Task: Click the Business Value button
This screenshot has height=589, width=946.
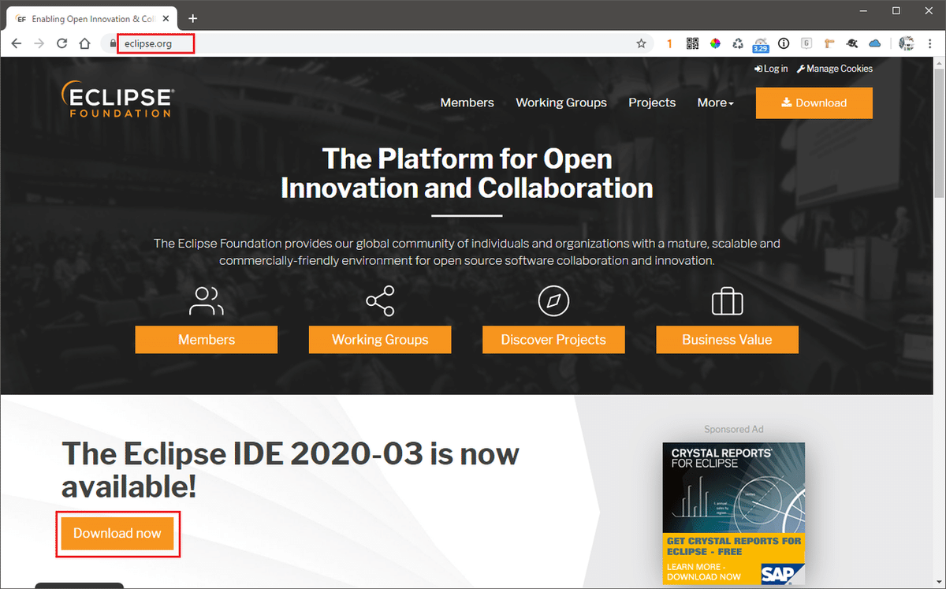Action: pos(727,340)
